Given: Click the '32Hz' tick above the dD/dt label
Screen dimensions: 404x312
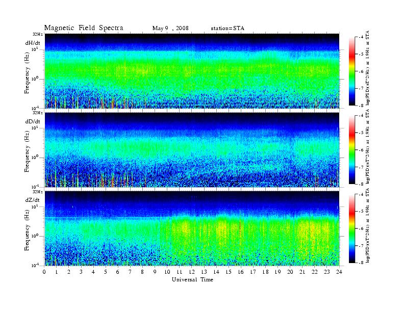Looking at the screenshot, I should click(38, 113).
